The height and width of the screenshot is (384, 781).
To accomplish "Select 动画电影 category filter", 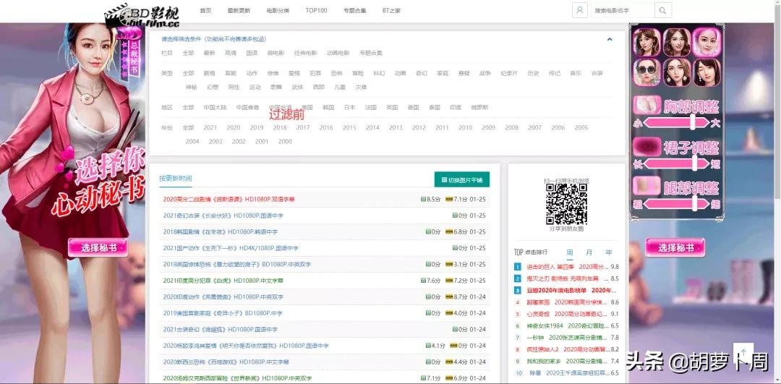I will pyautogui.click(x=338, y=53).
